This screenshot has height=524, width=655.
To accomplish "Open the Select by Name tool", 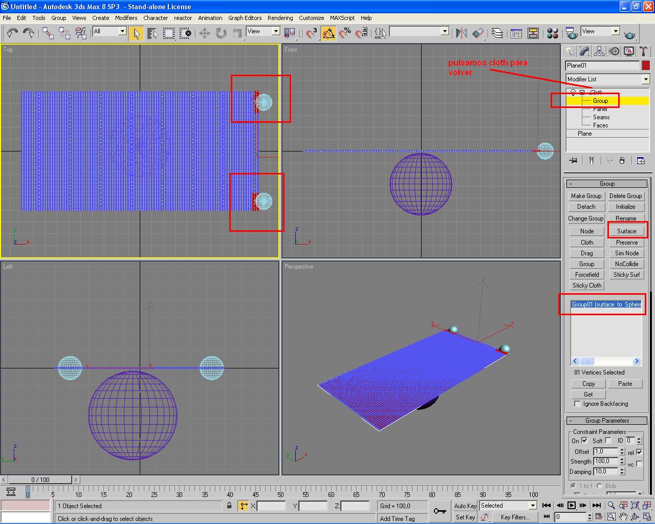I will point(152,33).
